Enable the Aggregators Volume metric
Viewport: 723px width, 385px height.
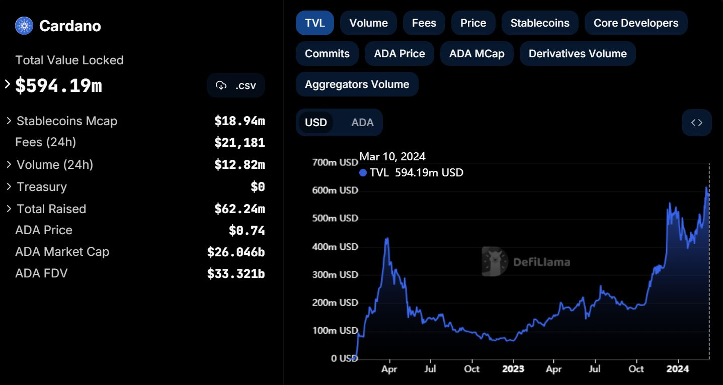point(357,84)
